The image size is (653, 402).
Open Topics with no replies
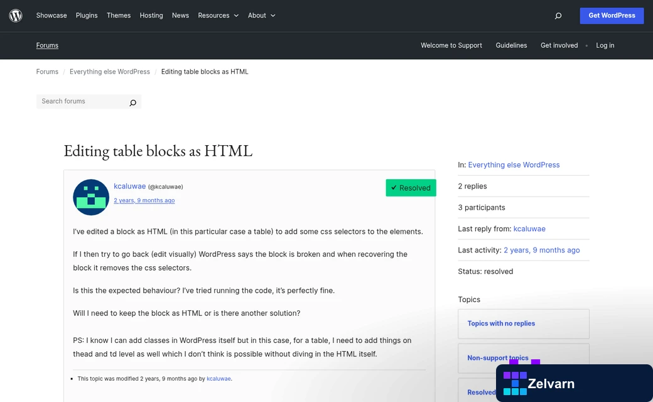[501, 323]
